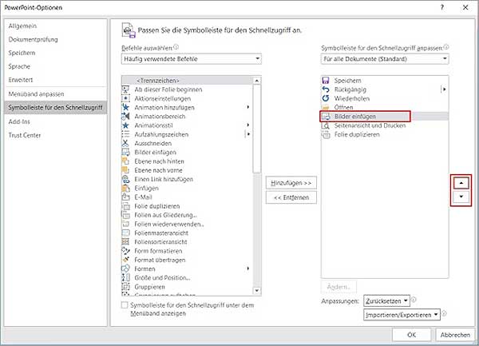
Task: Click the Foliensortieransicht grid icon
Action: coord(125,242)
